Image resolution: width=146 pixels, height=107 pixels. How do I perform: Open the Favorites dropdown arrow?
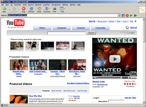(x=49, y=9)
